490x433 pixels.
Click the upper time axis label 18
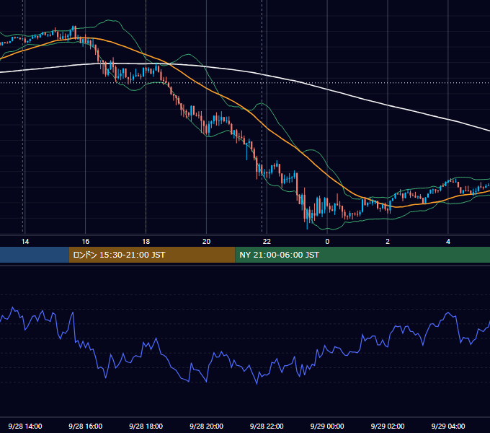[146, 242]
